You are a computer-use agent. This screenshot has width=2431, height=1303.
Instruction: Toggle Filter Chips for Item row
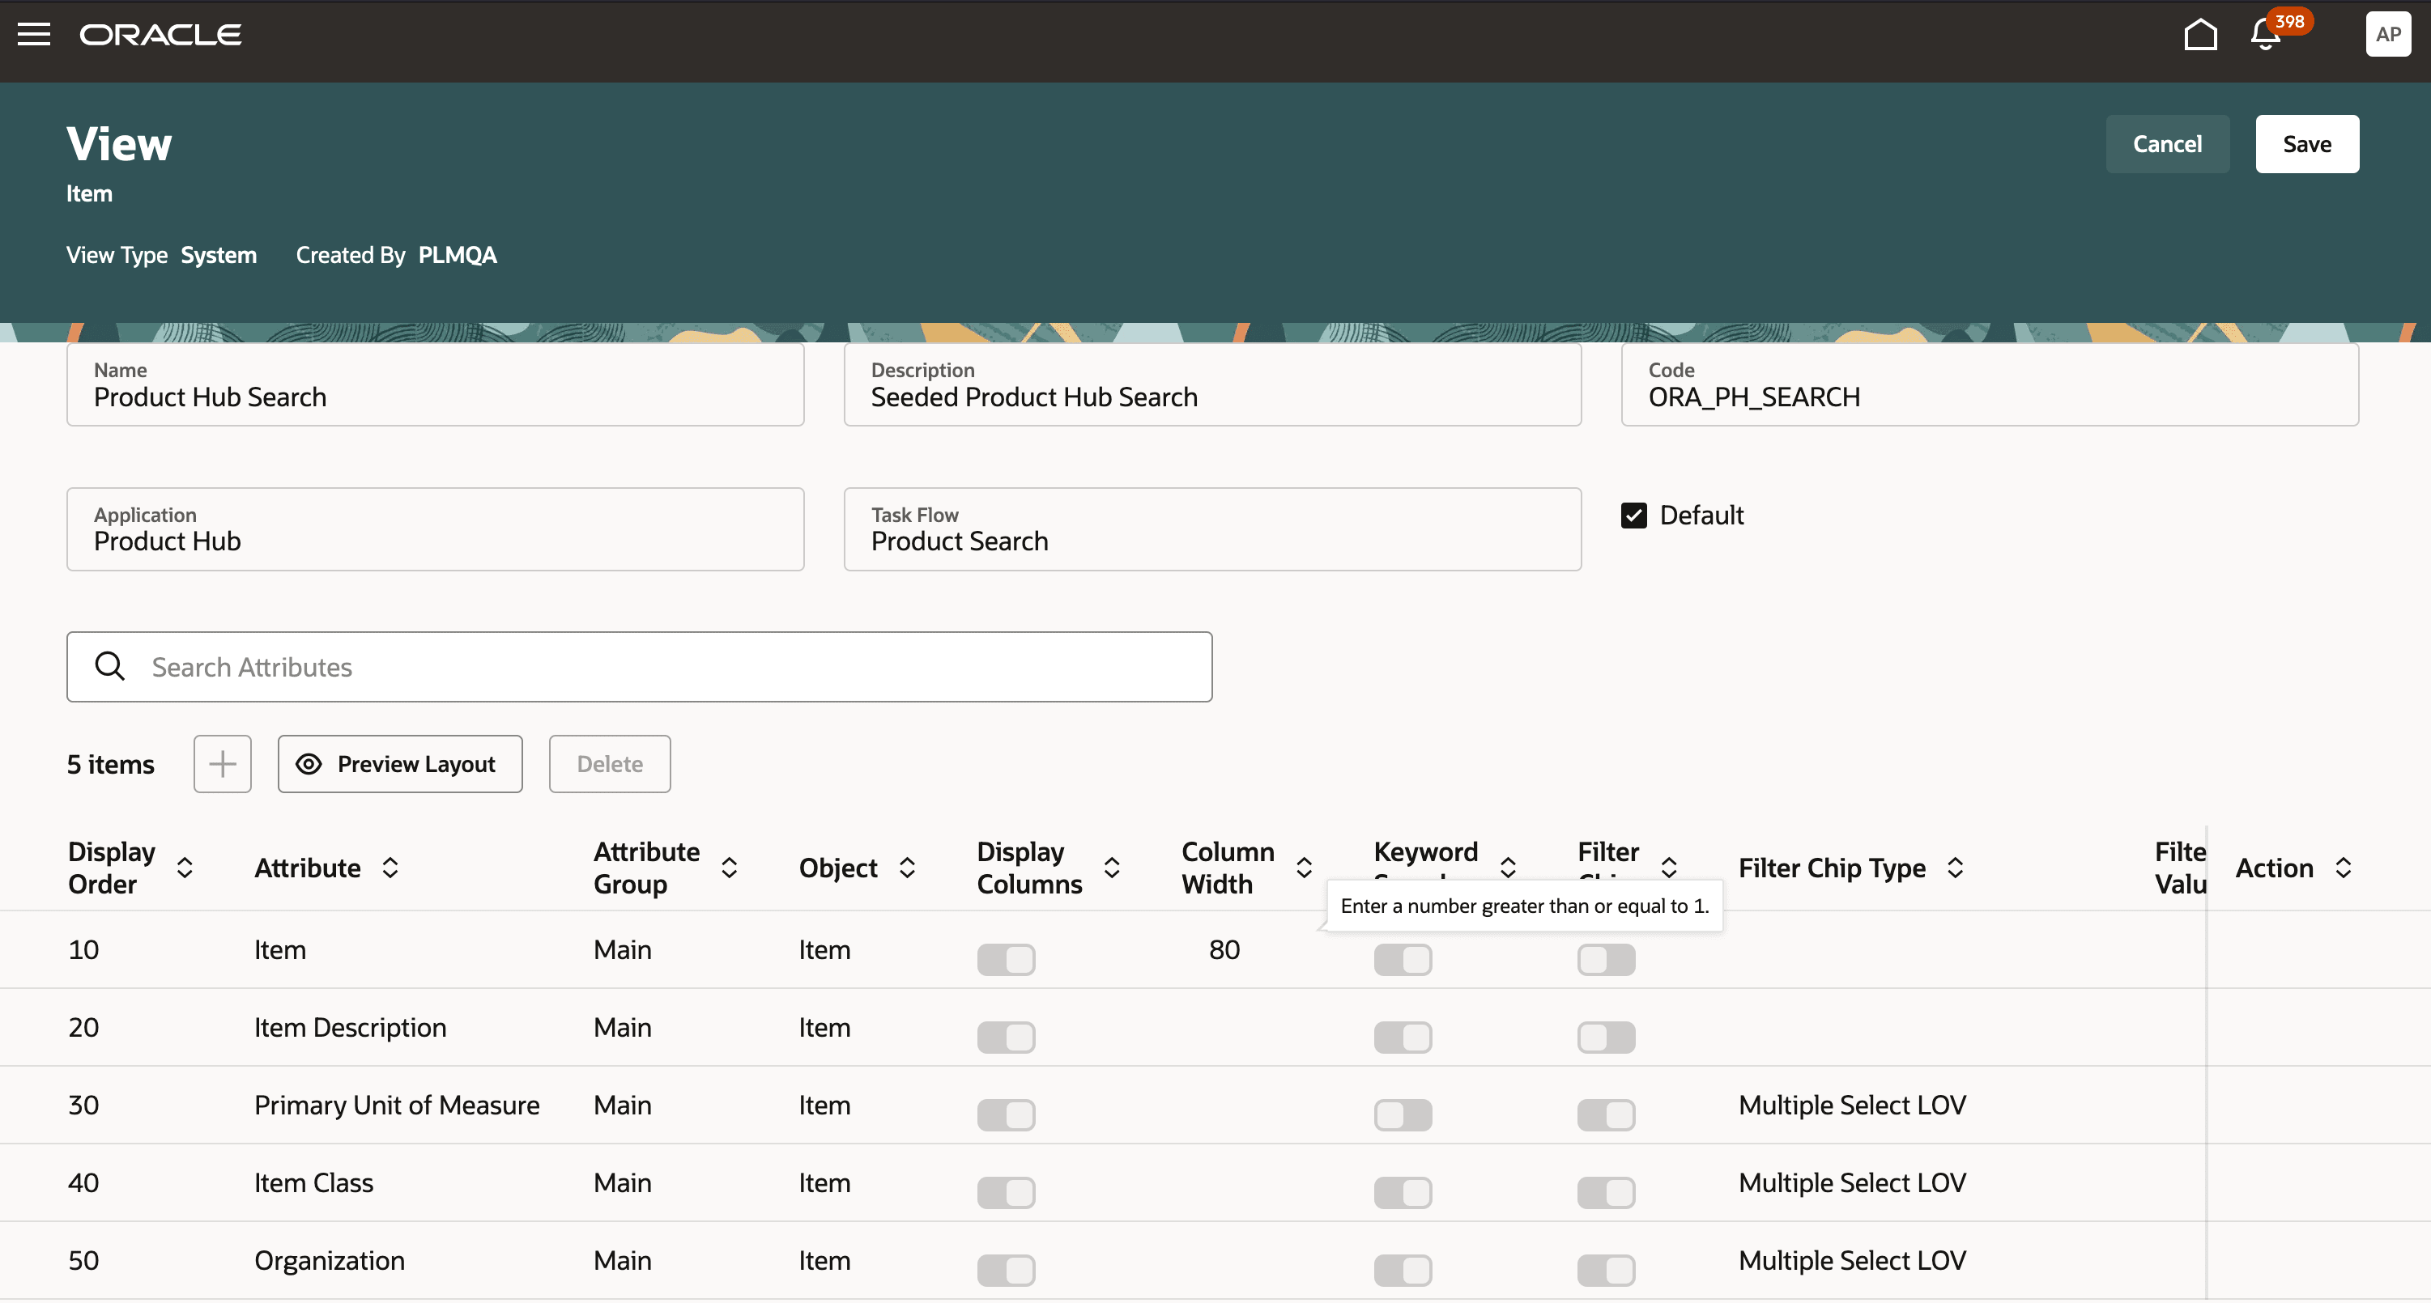[1606, 960]
